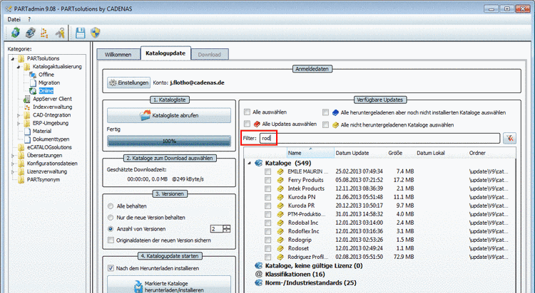Click the Kataloge globe icon
The width and height of the screenshot is (535, 293).
pos(259,164)
